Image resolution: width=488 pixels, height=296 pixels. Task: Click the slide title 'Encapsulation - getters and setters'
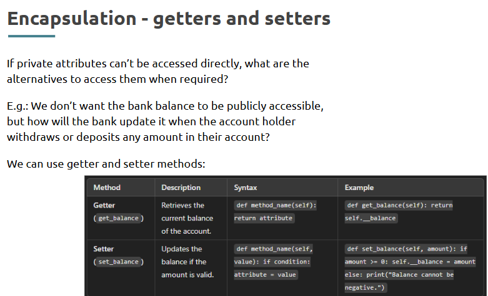[x=169, y=19]
